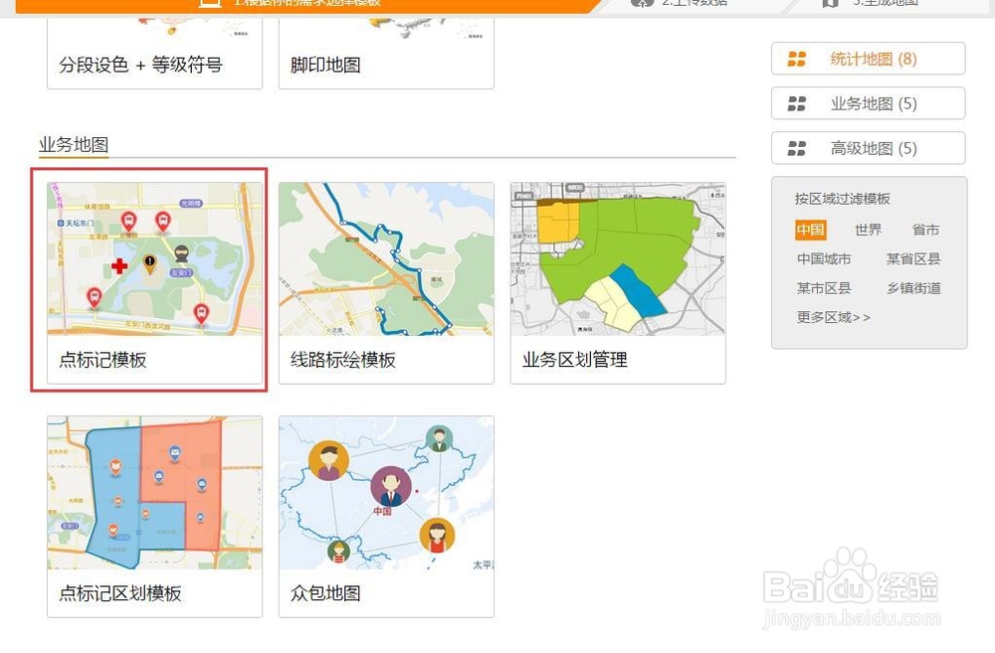Jump to 高级地图 (5) category
The height and width of the screenshot is (653, 995).
[868, 148]
